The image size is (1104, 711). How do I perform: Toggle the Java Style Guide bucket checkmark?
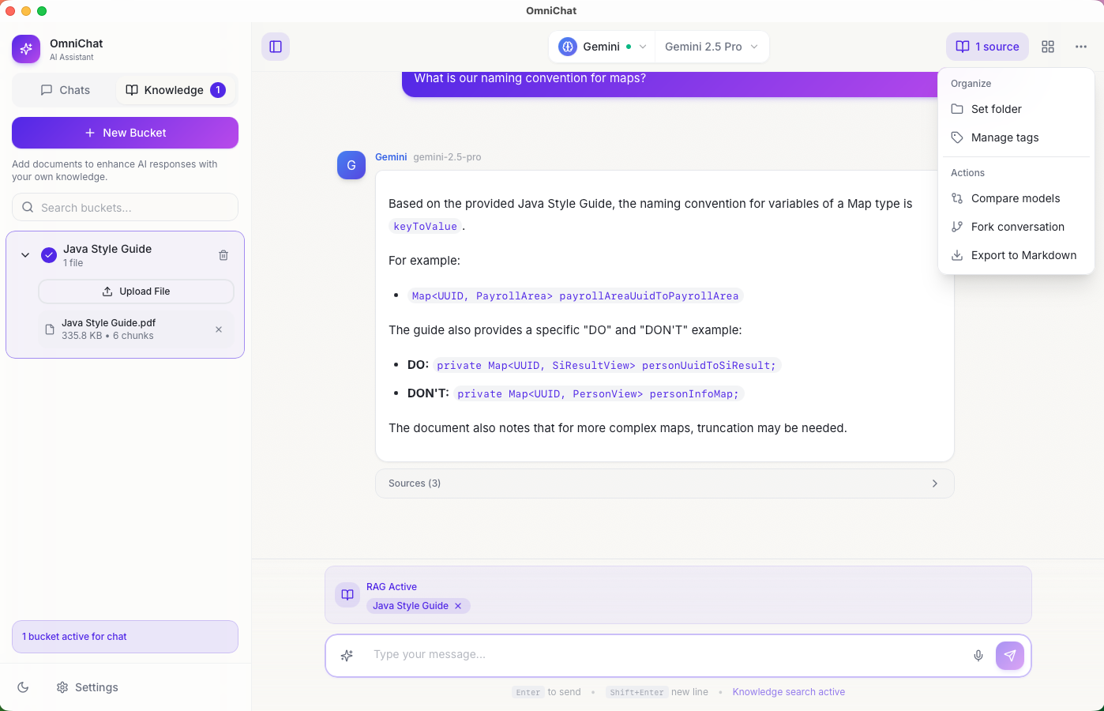click(x=49, y=254)
